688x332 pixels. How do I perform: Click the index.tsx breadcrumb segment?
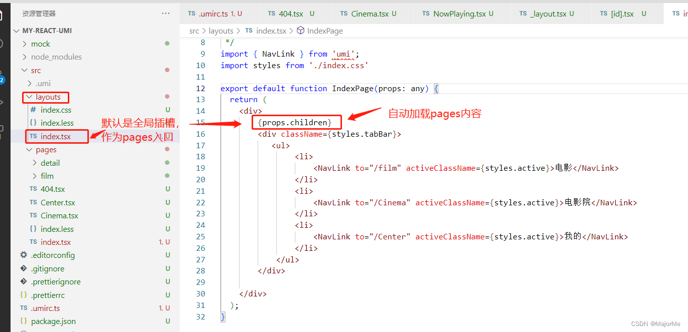pos(271,31)
